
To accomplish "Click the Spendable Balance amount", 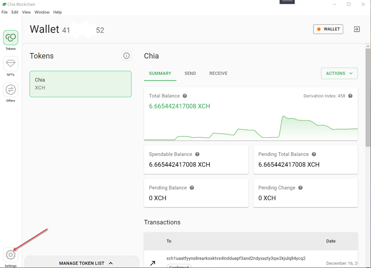I will tap(179, 164).
